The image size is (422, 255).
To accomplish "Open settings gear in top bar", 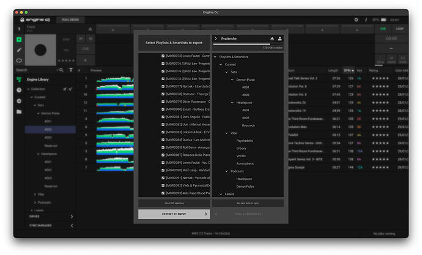I will [357, 20].
